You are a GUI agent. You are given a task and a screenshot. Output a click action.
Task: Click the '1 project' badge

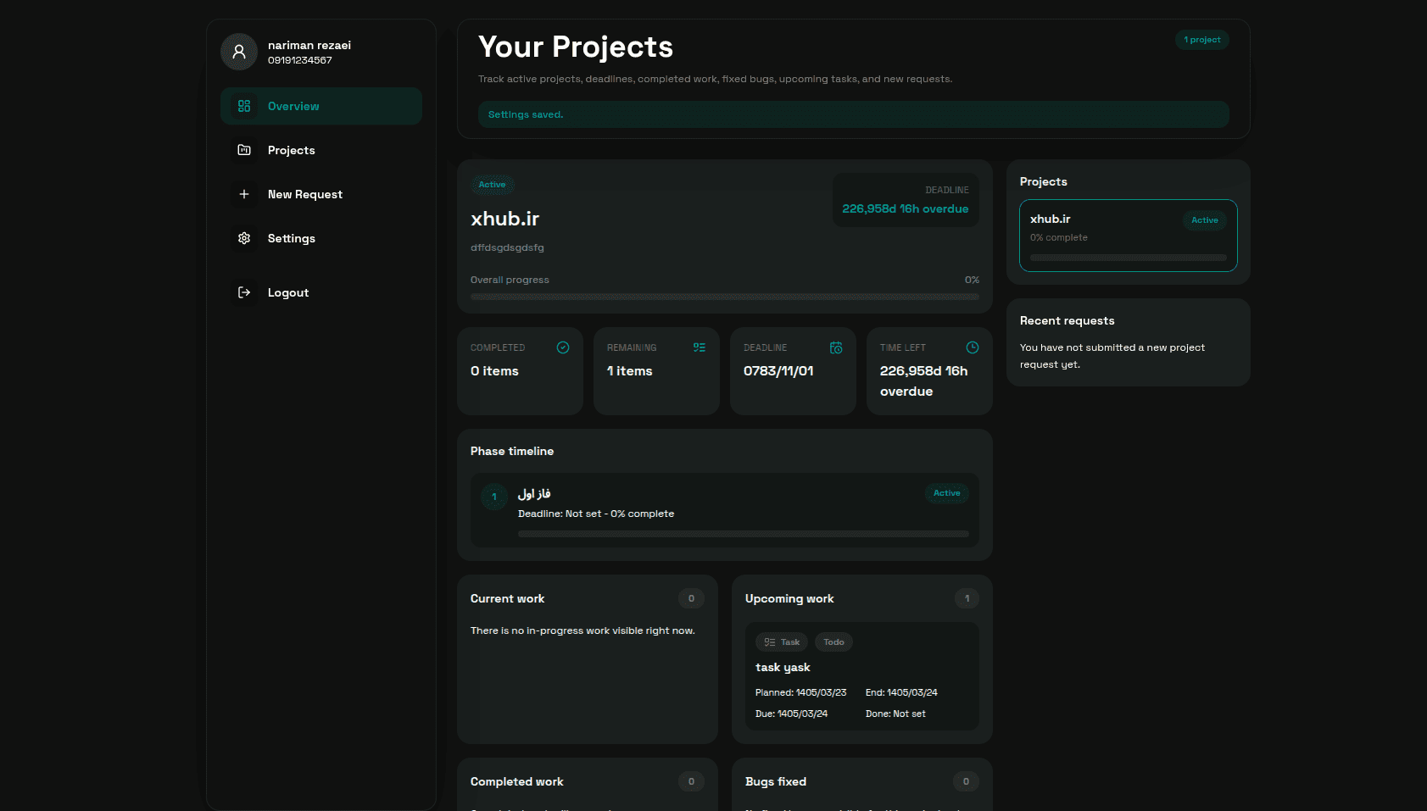(1202, 40)
